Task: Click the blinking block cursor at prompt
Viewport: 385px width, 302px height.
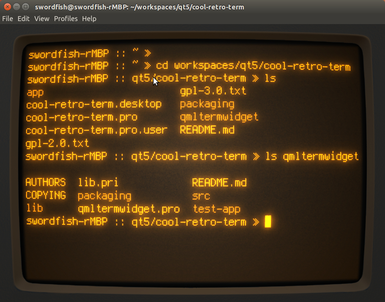Action: pos(268,222)
